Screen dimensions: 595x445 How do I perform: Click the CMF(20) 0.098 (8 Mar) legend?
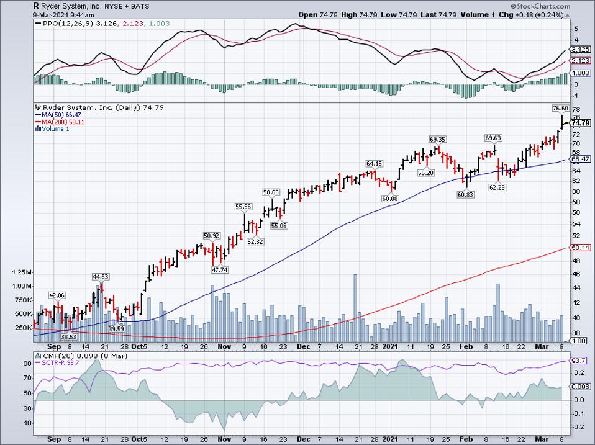click(x=85, y=356)
